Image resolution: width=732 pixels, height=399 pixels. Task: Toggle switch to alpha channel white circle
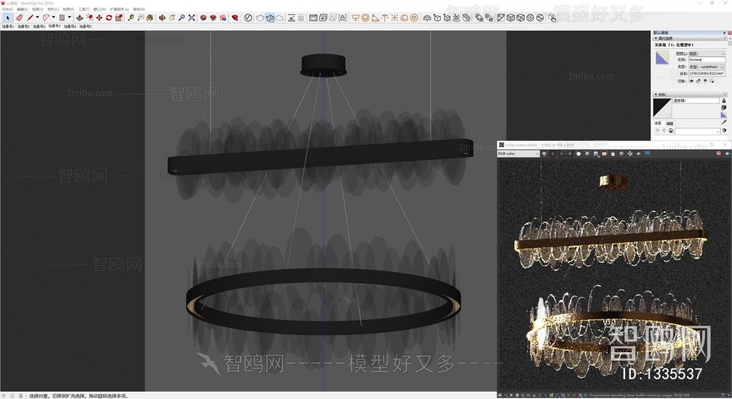[578, 154]
